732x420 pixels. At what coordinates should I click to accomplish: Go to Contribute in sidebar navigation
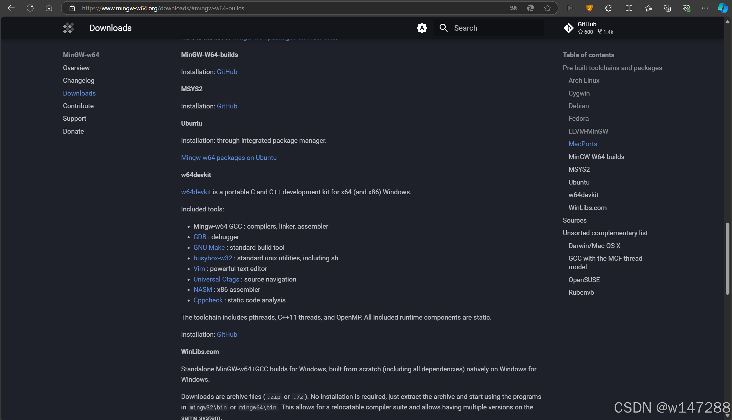(x=78, y=106)
